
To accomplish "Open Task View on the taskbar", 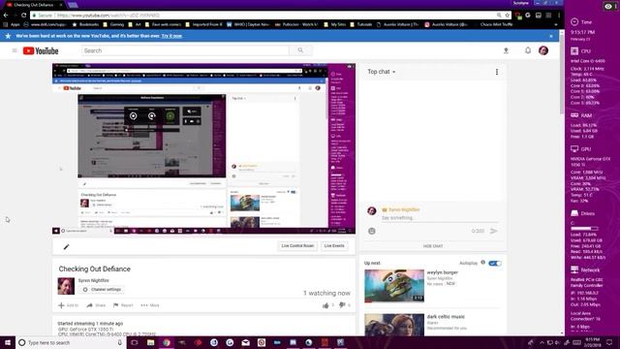I will [134, 342].
